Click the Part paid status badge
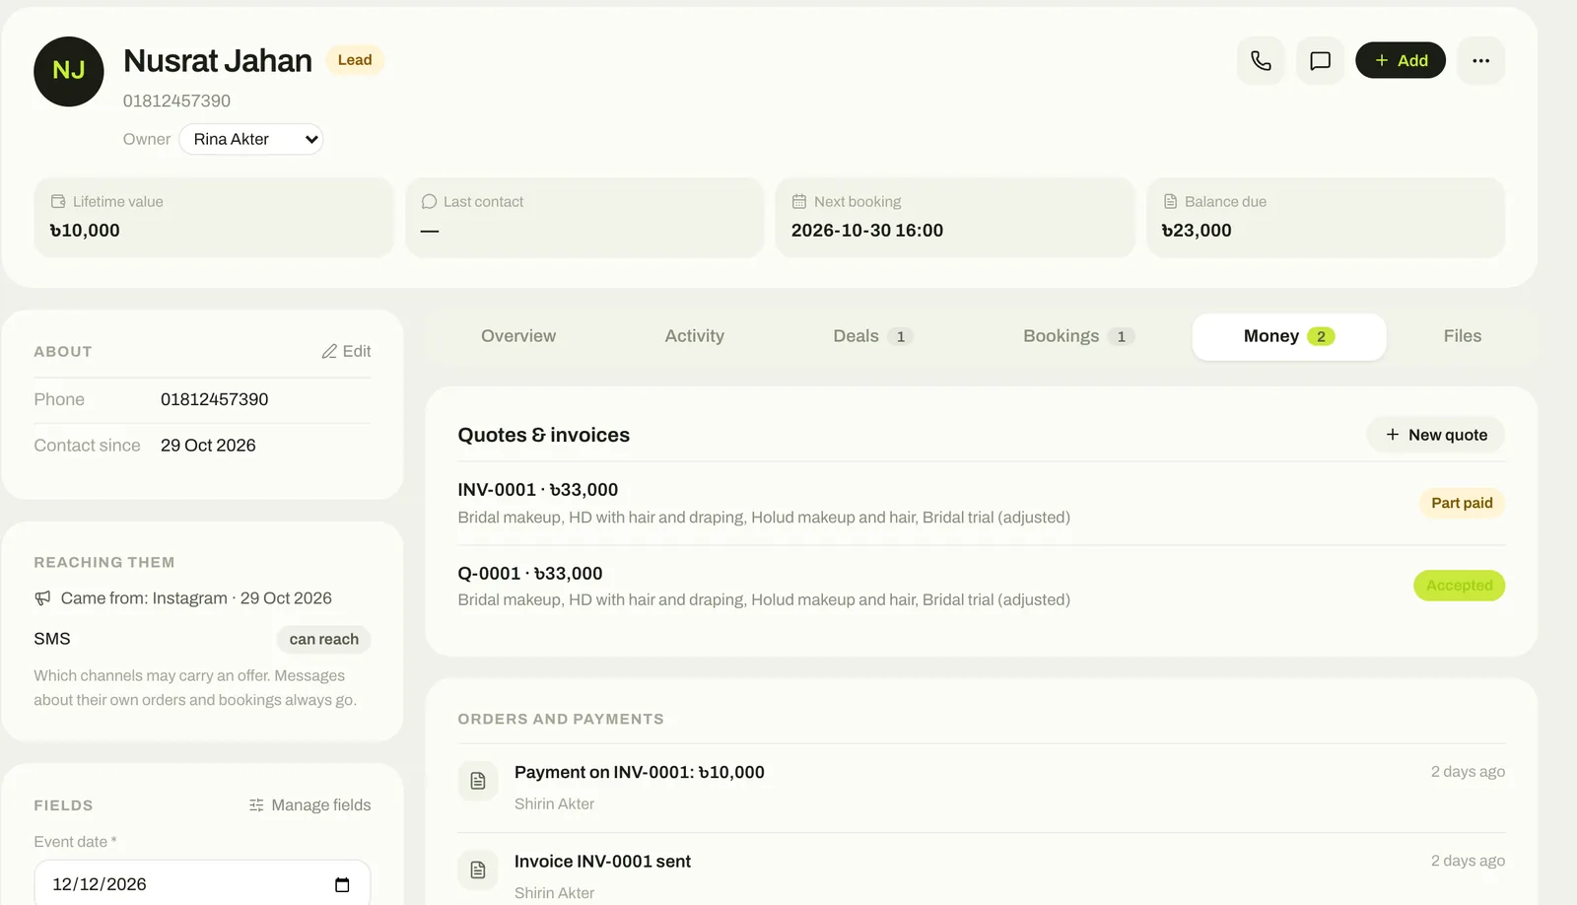This screenshot has width=1577, height=905. 1462,503
